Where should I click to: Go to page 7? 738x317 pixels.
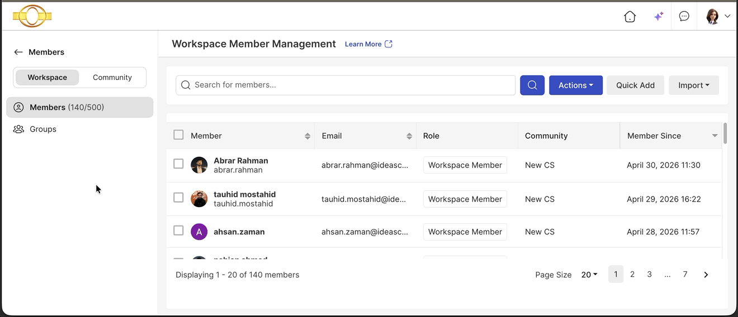[685, 275]
